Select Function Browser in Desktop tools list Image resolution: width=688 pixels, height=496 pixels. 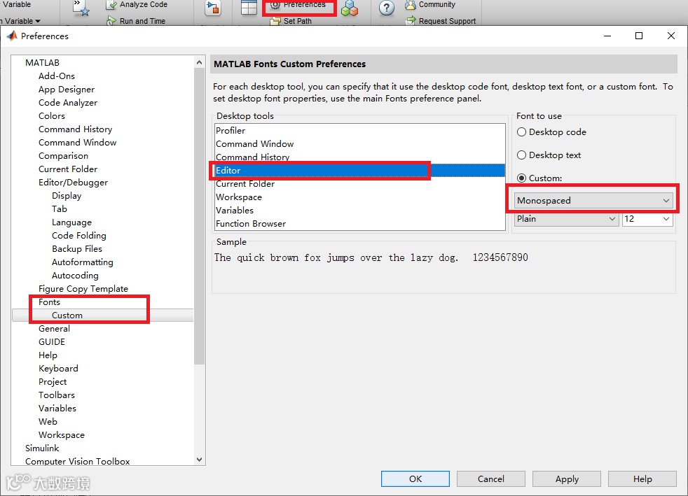pos(360,223)
